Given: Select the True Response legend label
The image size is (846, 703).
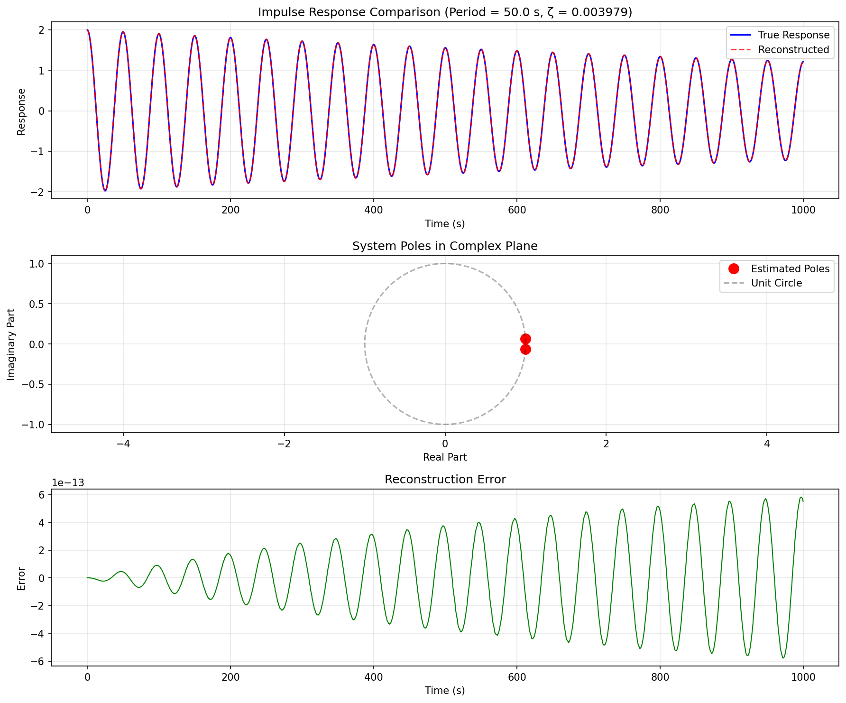Looking at the screenshot, I should 793,35.
